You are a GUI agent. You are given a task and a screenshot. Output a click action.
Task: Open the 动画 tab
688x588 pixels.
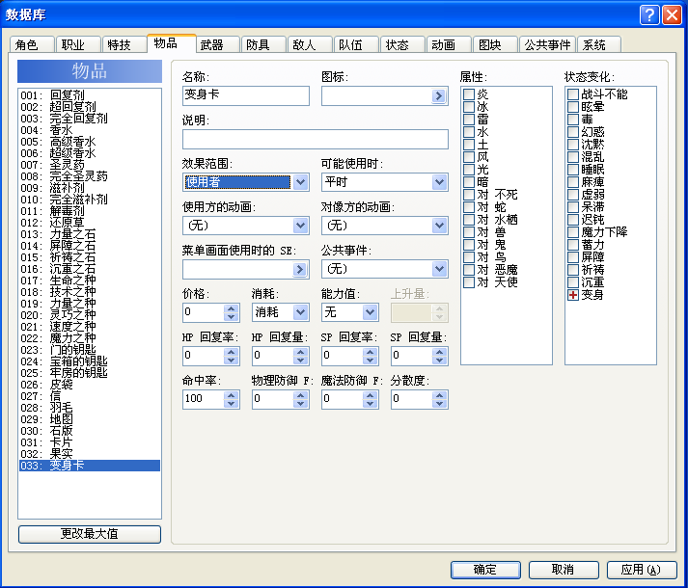[x=449, y=44]
